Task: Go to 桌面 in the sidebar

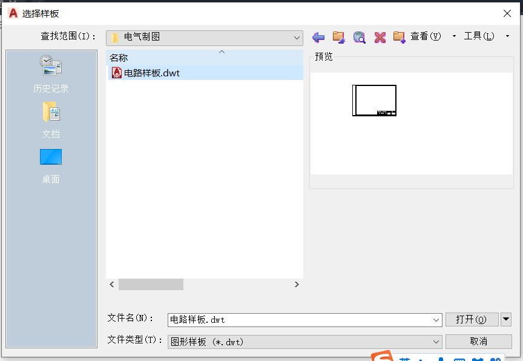Action: [51, 165]
